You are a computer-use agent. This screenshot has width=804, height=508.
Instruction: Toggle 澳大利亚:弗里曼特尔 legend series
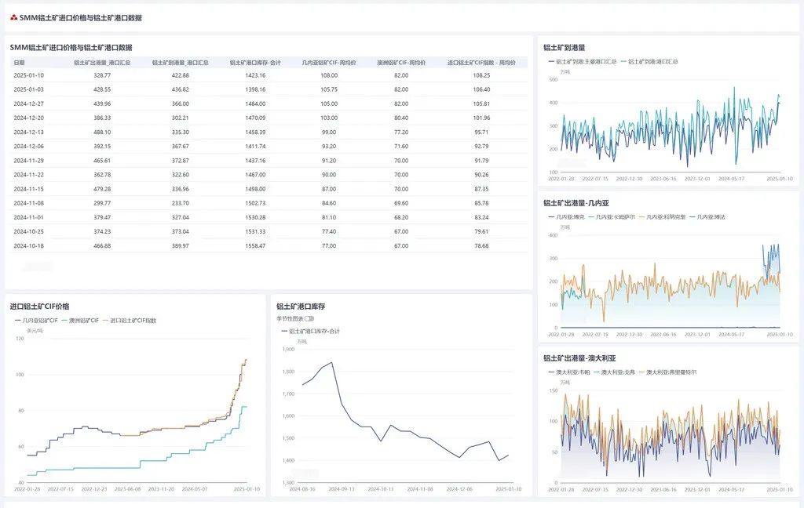click(x=671, y=372)
